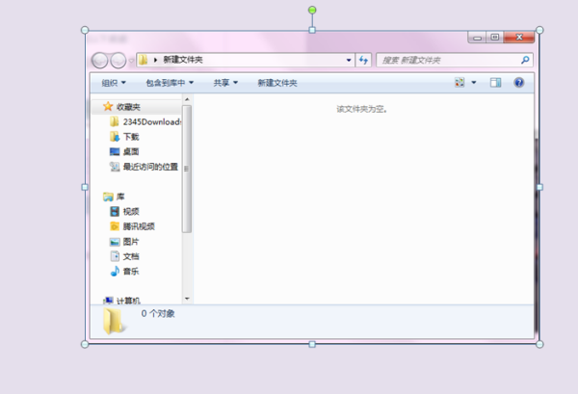Click the download folder icon beside 下载
This screenshot has height=394, width=578.
pos(115,137)
